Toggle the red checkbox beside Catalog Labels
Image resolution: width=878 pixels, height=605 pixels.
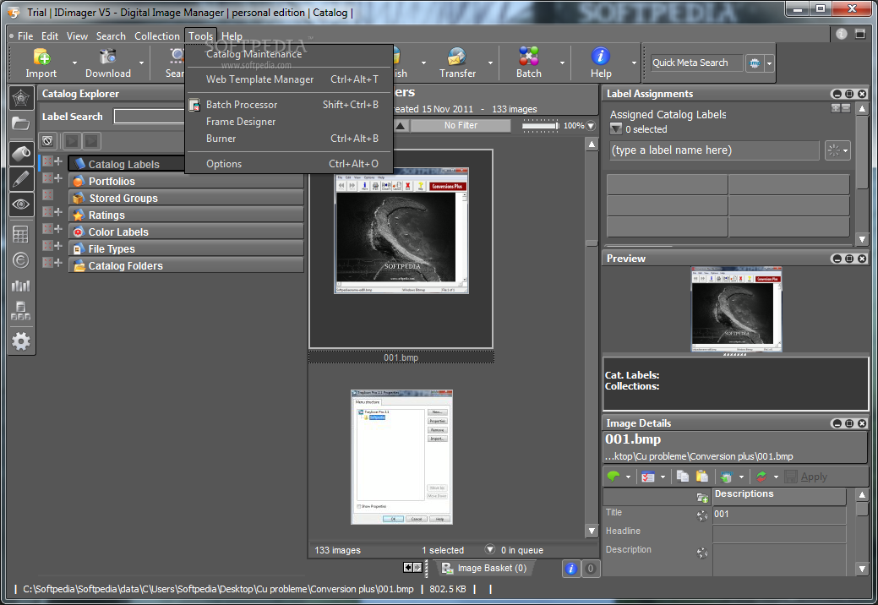pyautogui.click(x=47, y=161)
